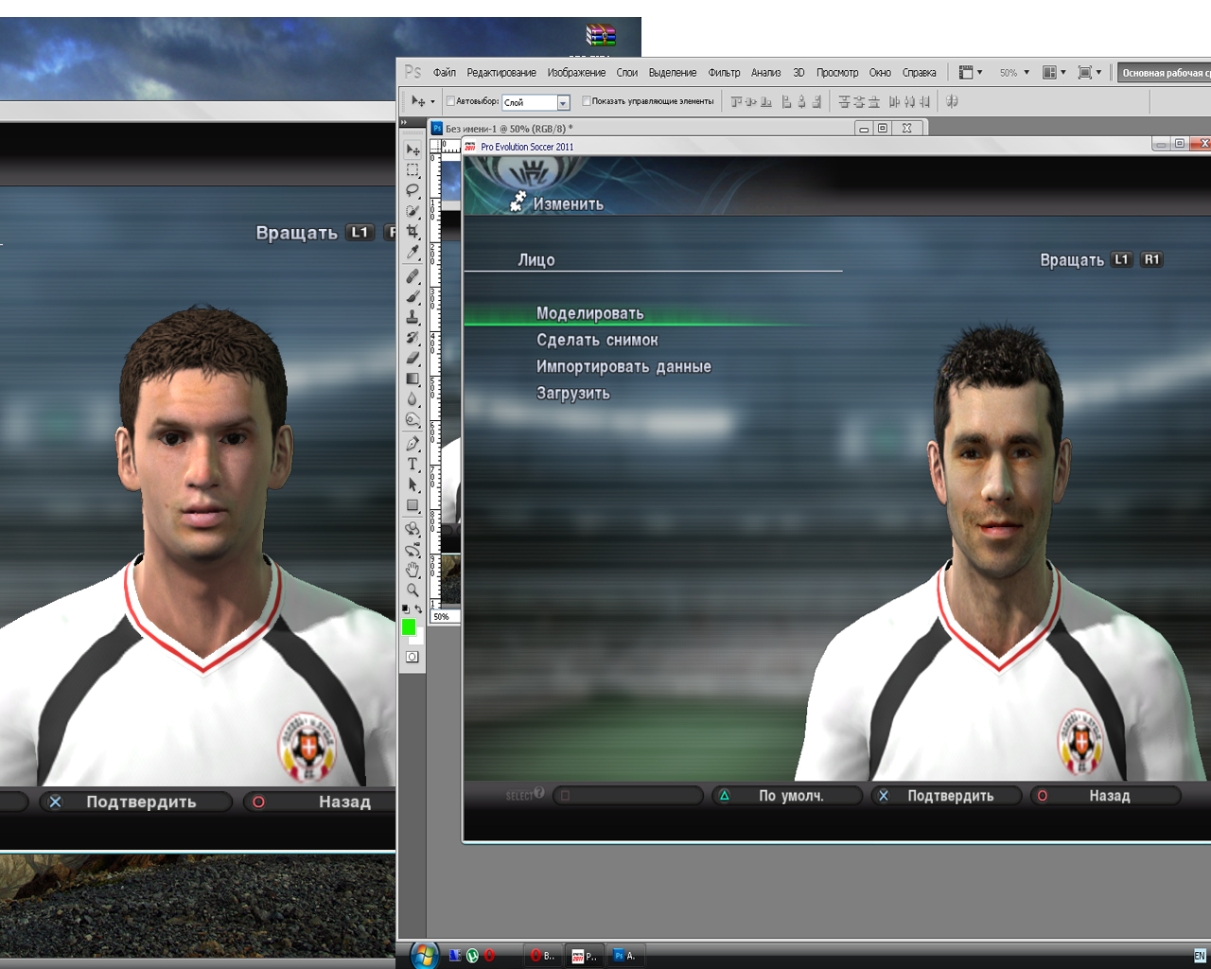Open the Screen Mode dropdown
The height and width of the screenshot is (969, 1211).
click(1090, 73)
